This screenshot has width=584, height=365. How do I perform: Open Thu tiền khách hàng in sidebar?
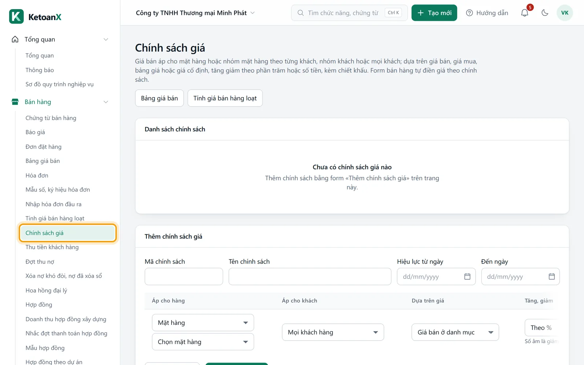coord(52,247)
